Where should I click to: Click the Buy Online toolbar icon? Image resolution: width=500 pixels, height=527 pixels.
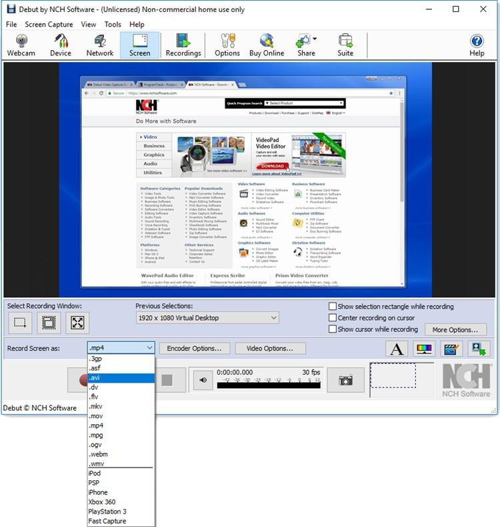267,45
